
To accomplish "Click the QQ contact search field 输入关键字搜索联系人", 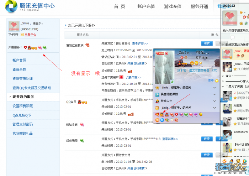I will [235, 30].
